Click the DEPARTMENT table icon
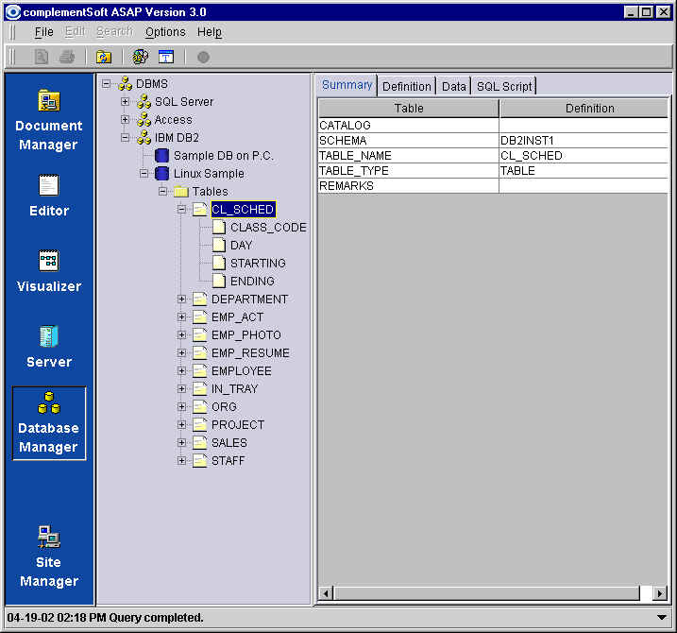The image size is (677, 633). coord(200,299)
